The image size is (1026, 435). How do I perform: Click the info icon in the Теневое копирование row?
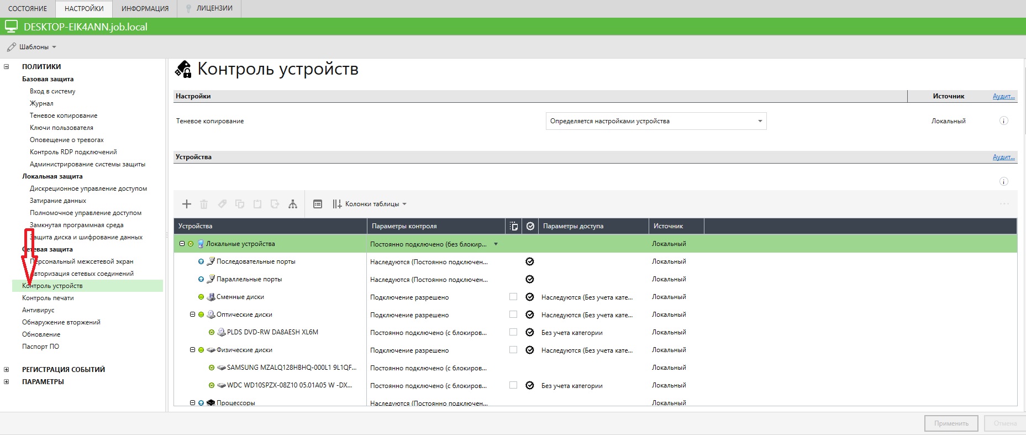coord(1004,121)
